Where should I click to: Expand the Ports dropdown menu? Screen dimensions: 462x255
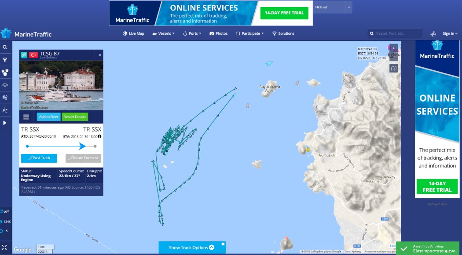coord(192,33)
